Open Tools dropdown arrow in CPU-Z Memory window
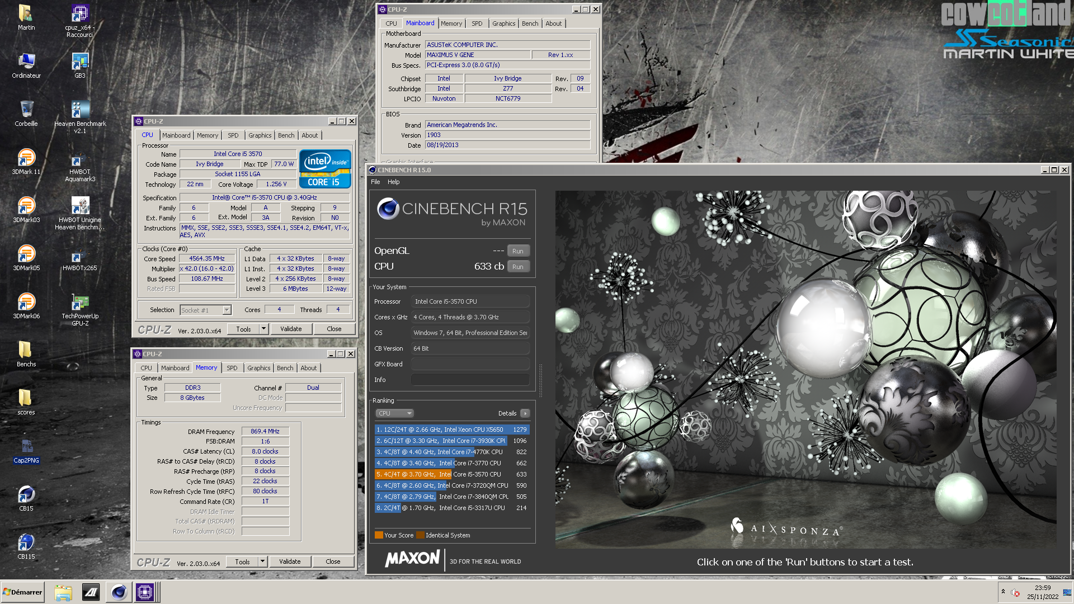 pos(263,561)
